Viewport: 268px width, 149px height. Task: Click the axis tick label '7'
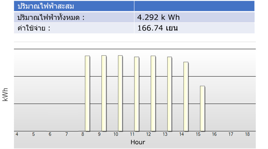point(66,134)
